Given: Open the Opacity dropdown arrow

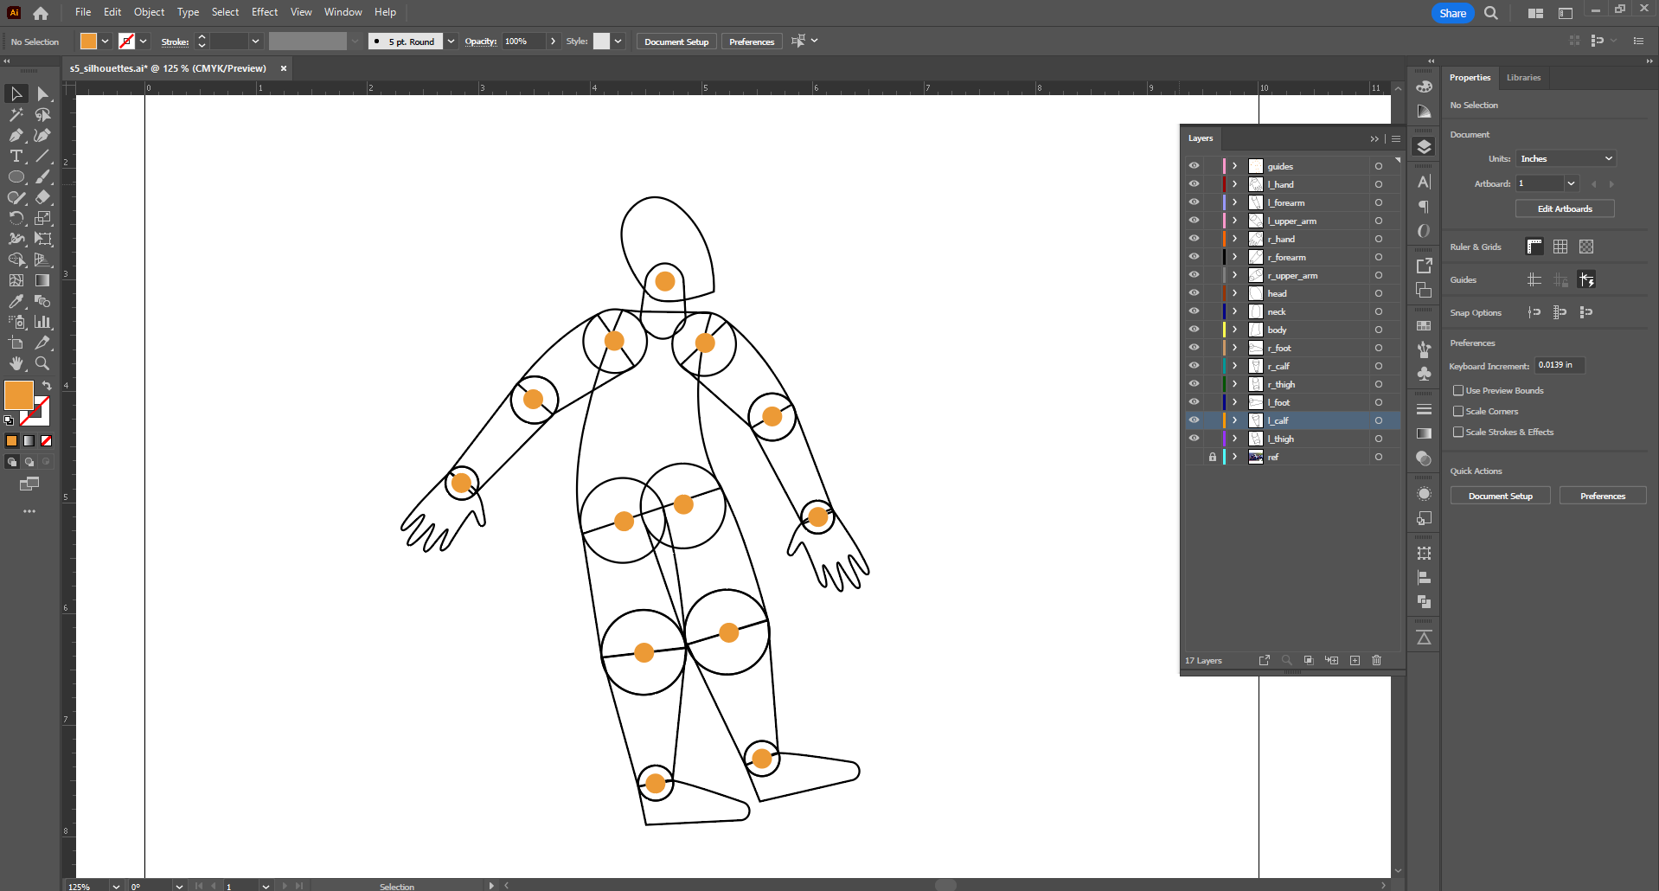Looking at the screenshot, I should pyautogui.click(x=554, y=42).
